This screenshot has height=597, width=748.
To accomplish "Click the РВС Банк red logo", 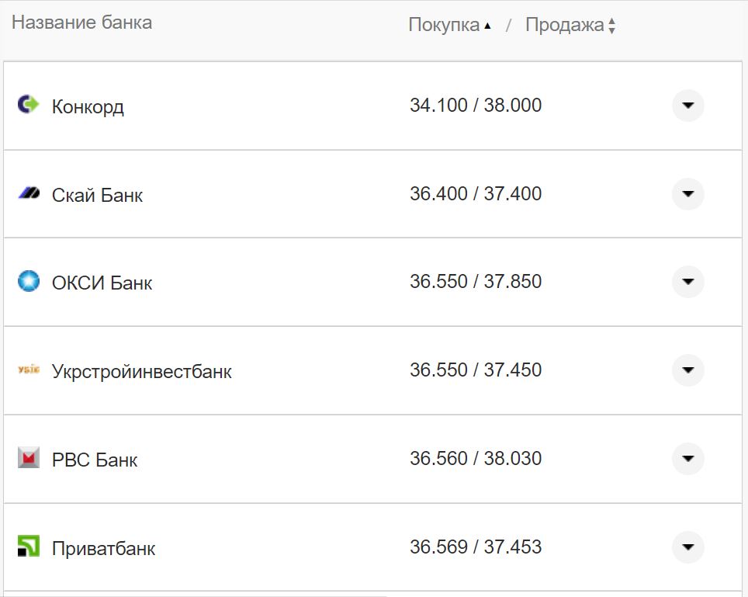I will pyautogui.click(x=28, y=458).
